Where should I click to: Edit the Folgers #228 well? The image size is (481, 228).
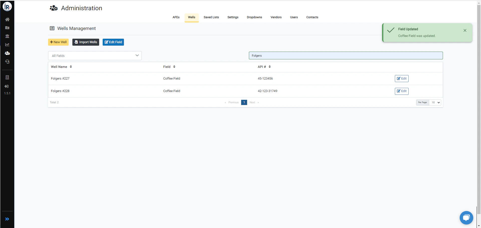[x=402, y=91]
